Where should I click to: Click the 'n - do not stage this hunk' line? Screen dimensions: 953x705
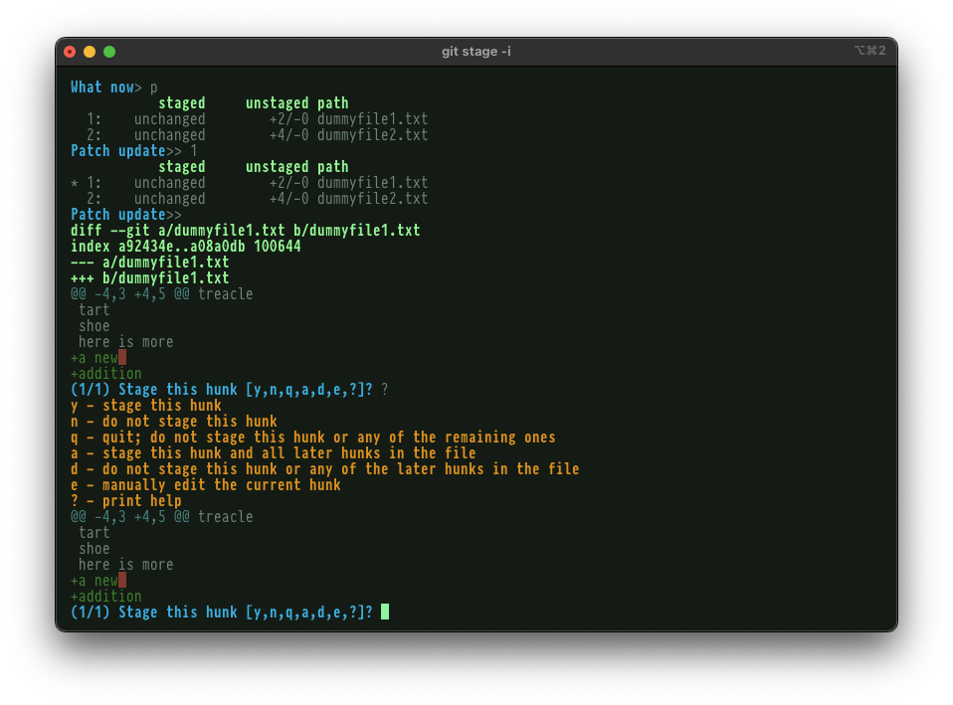pos(174,422)
